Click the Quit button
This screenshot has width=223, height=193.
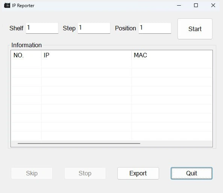[191, 173]
